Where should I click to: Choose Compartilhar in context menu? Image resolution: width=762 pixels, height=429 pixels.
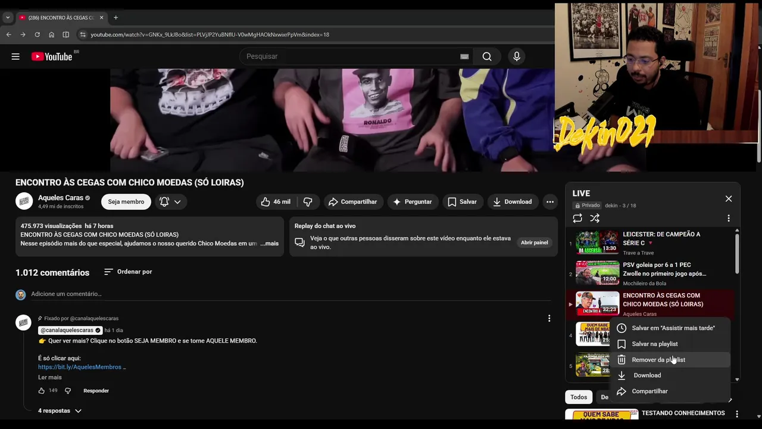pyautogui.click(x=670, y=391)
